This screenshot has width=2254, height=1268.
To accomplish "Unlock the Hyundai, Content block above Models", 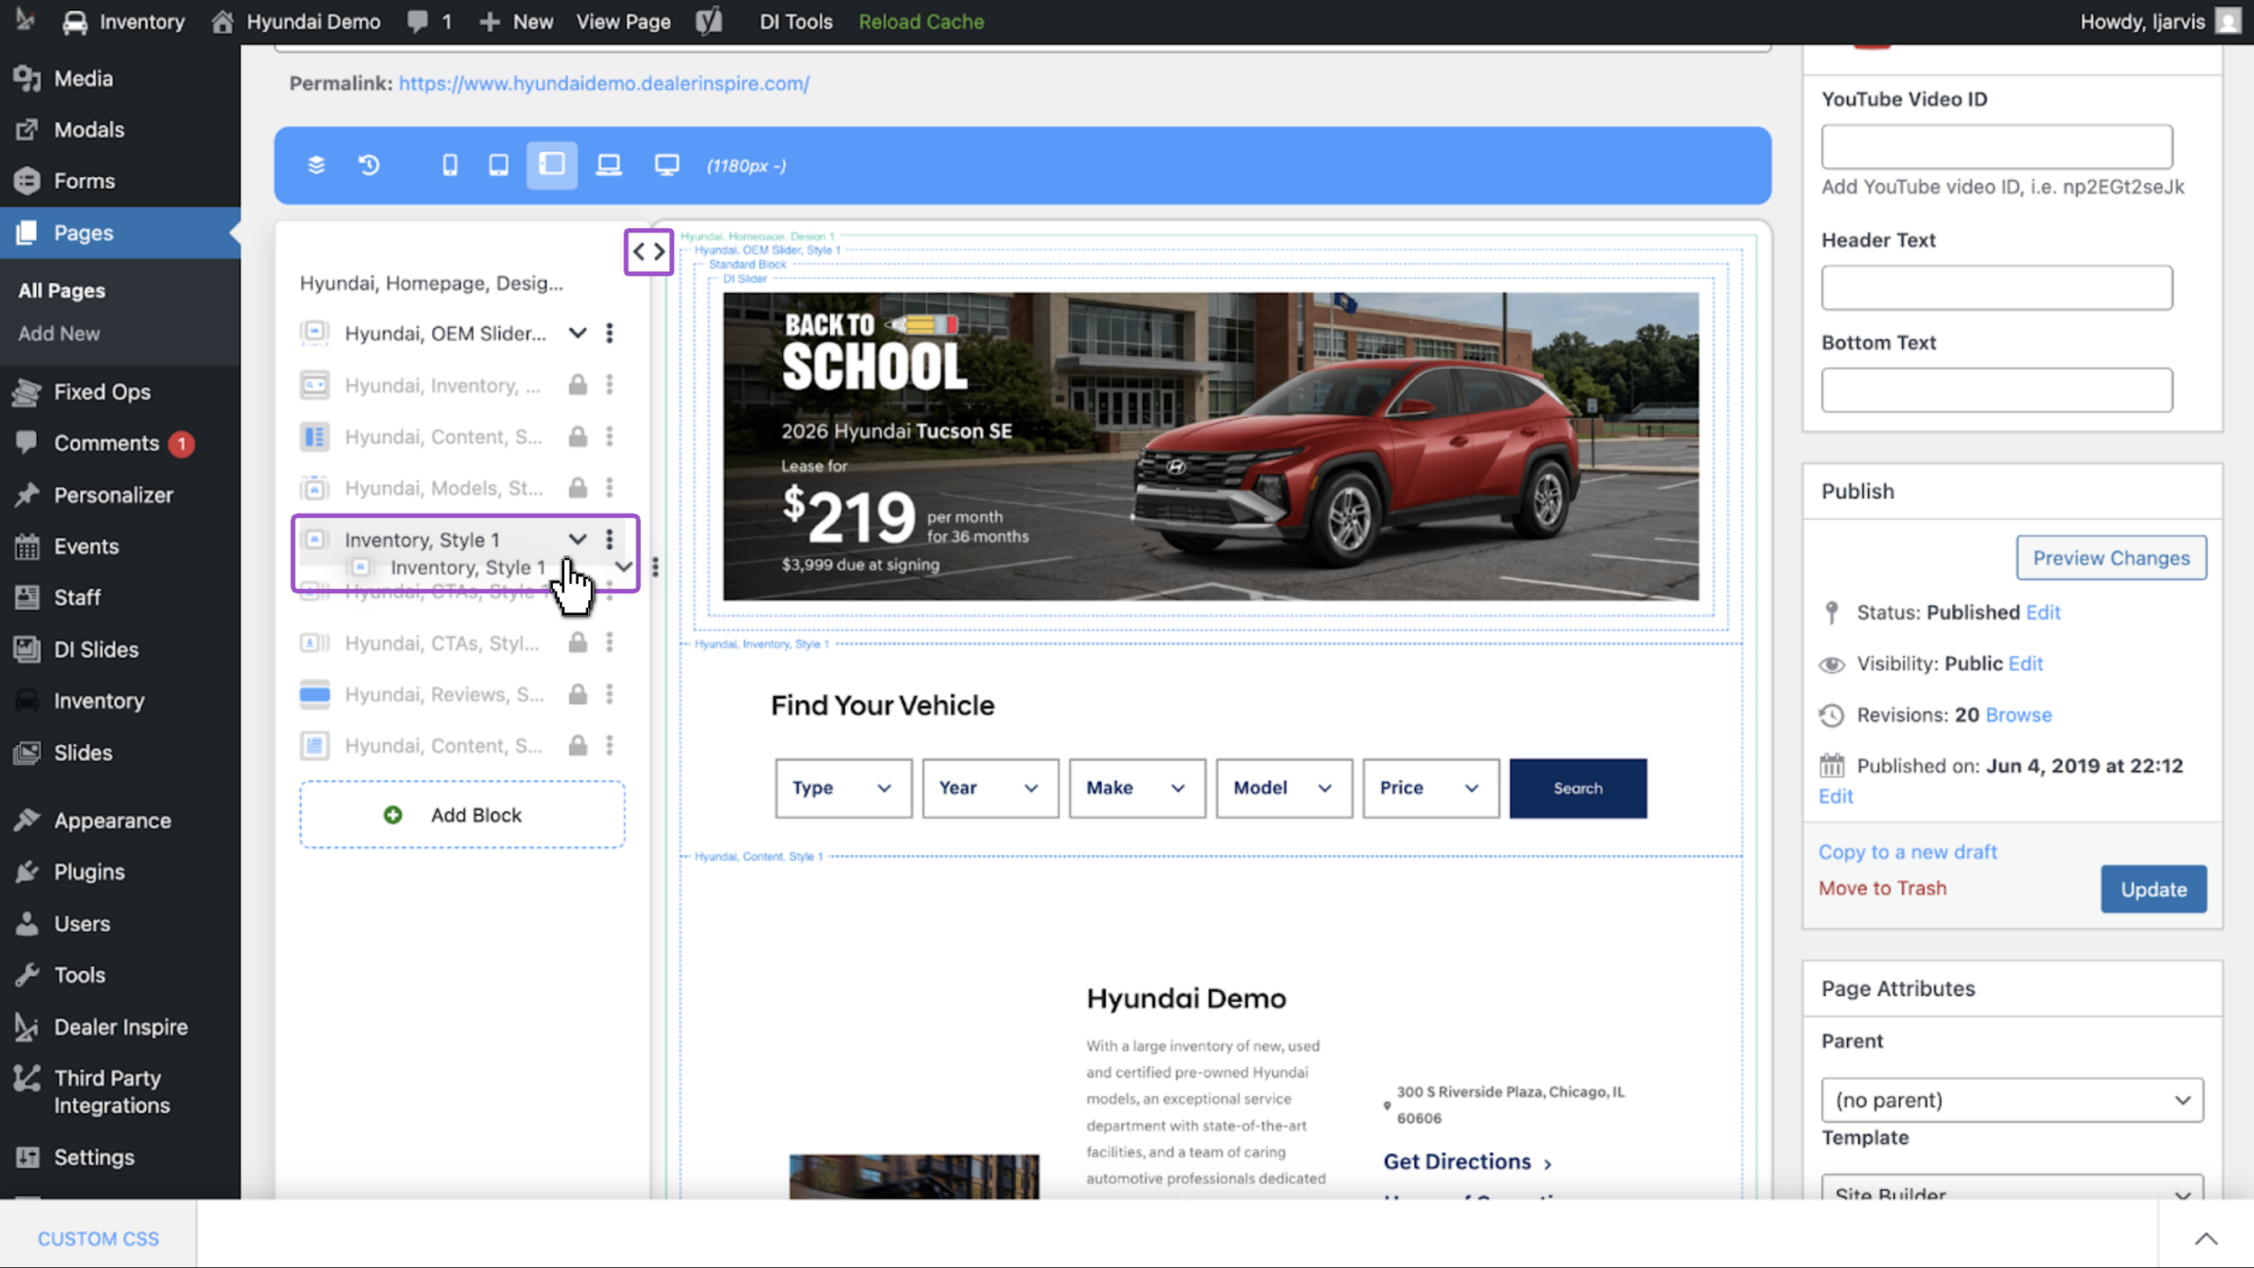I will [x=578, y=436].
